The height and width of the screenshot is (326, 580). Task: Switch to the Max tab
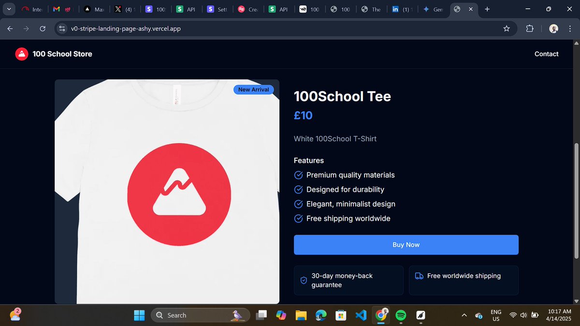[94, 9]
